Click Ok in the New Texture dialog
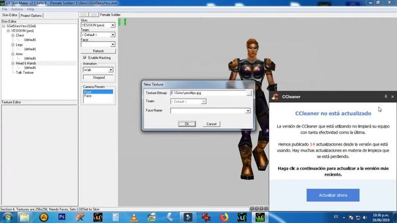This screenshot has height=223, width=397. pyautogui.click(x=187, y=124)
